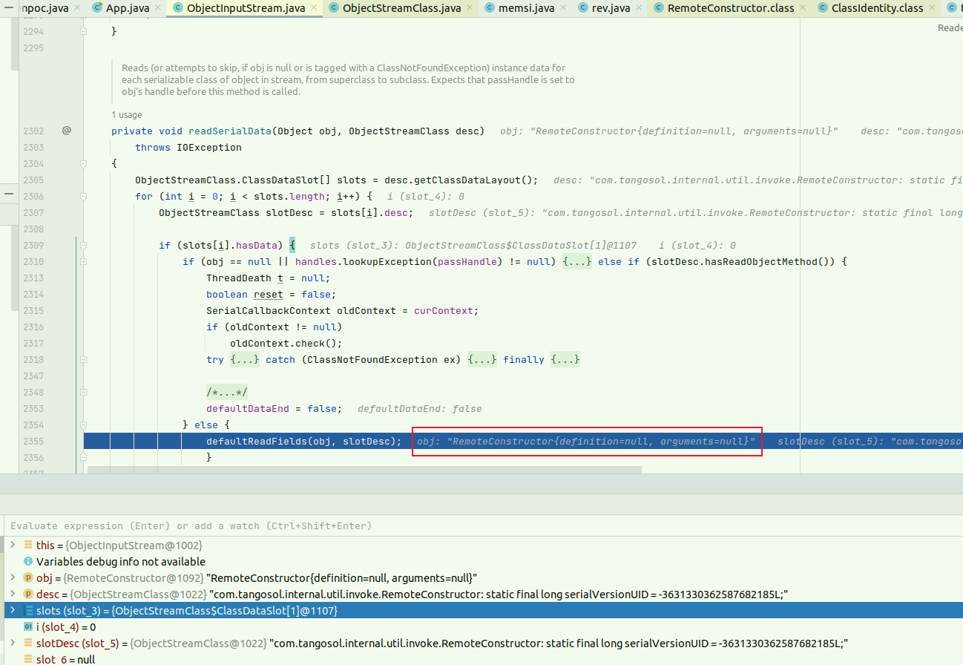
Task: Expand the 'this' variable node
Action: 13,545
